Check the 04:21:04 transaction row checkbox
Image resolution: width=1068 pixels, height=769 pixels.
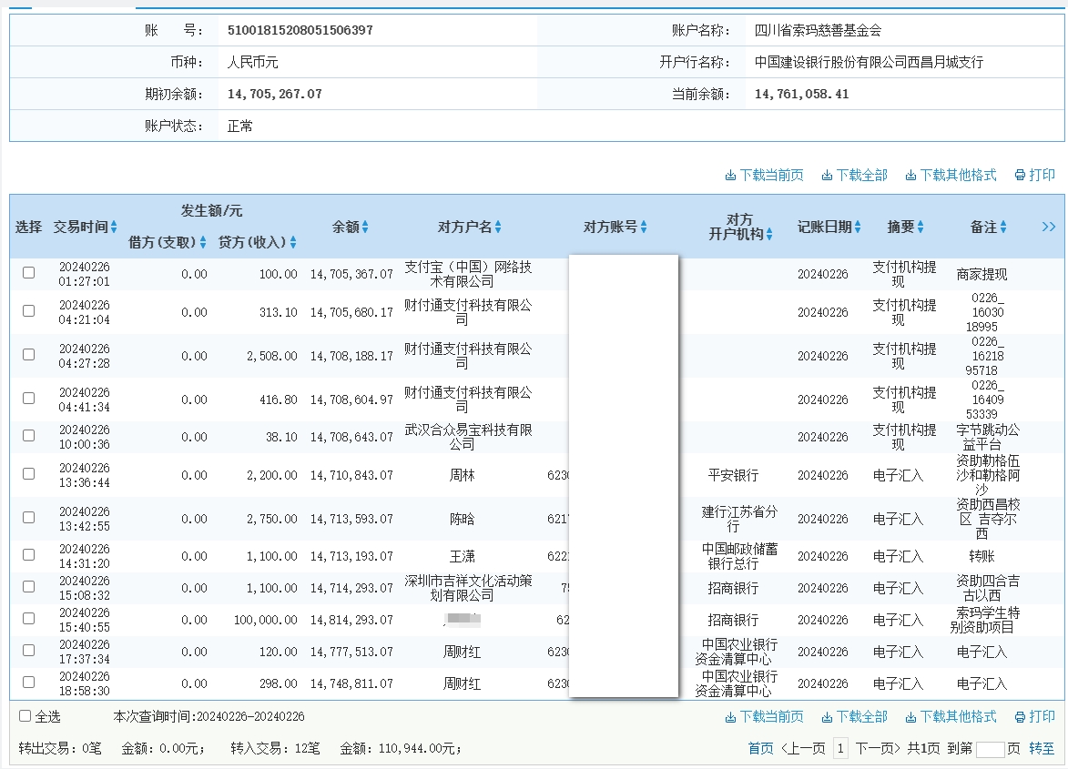click(28, 311)
